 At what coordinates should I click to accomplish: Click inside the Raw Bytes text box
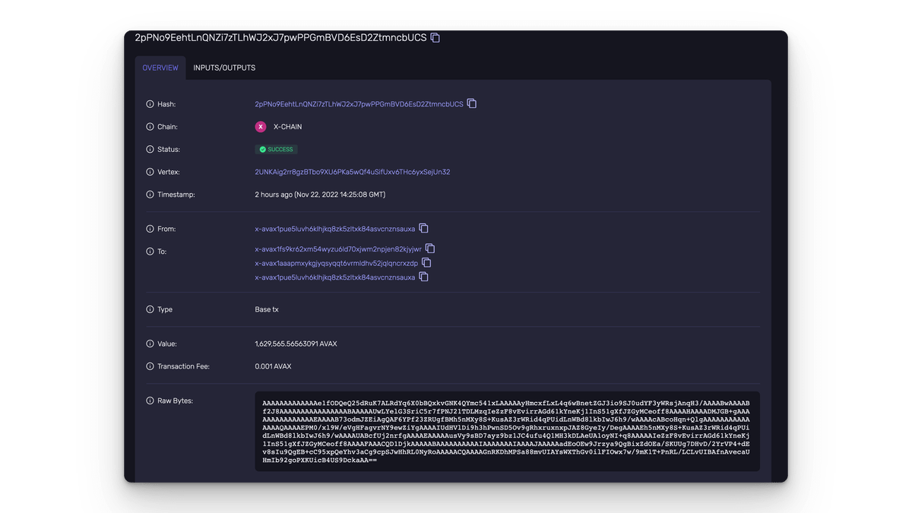507,431
